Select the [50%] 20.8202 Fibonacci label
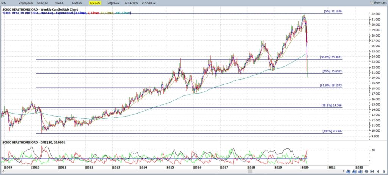Image resolution: width=388 pixels, height=175 pixels. coord(332,71)
